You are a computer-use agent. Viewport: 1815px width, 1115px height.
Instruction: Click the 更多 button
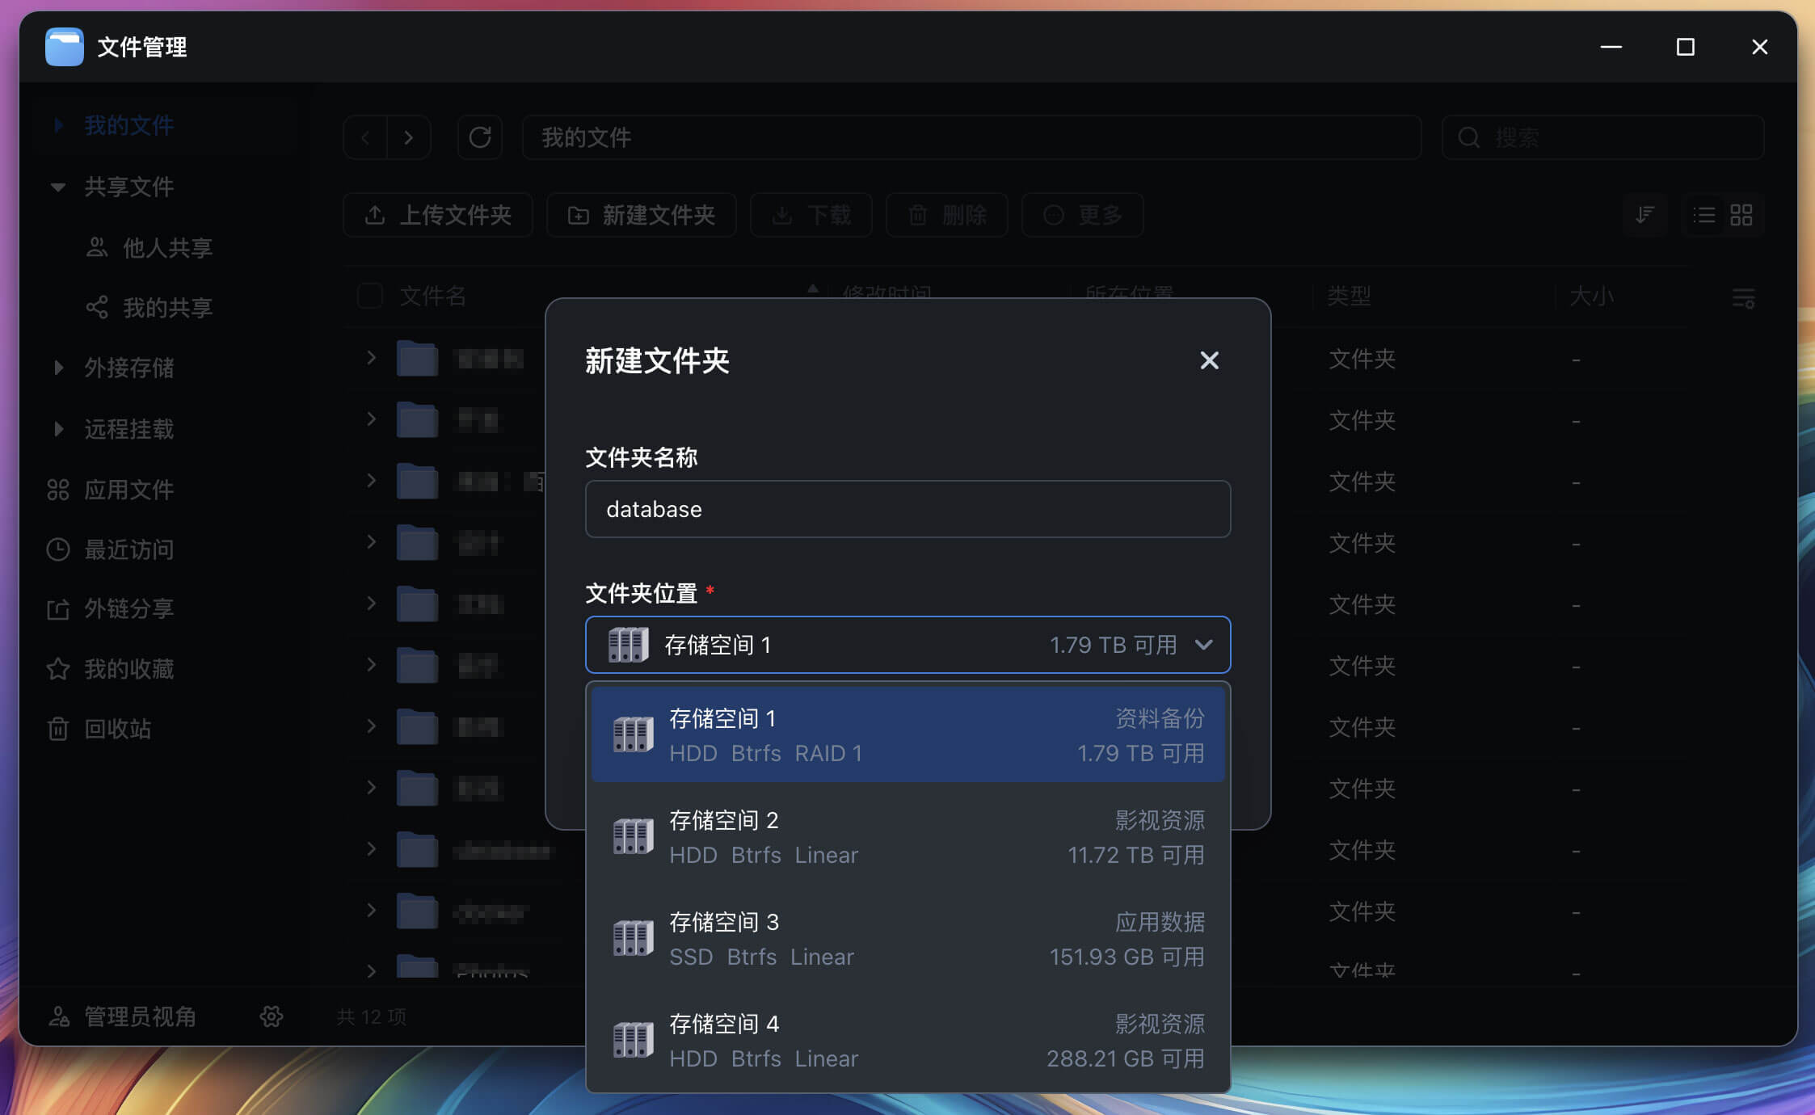pyautogui.click(x=1083, y=215)
